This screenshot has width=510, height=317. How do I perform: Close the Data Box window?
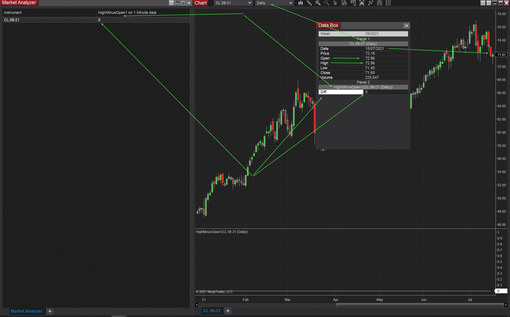coord(406,26)
